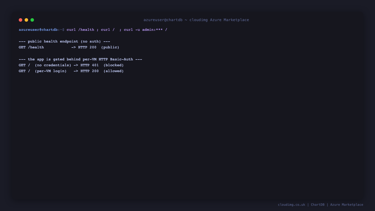Viewport: 375px width, 211px height.
Task: Click the ChartDB footer label
Action: coord(318,205)
